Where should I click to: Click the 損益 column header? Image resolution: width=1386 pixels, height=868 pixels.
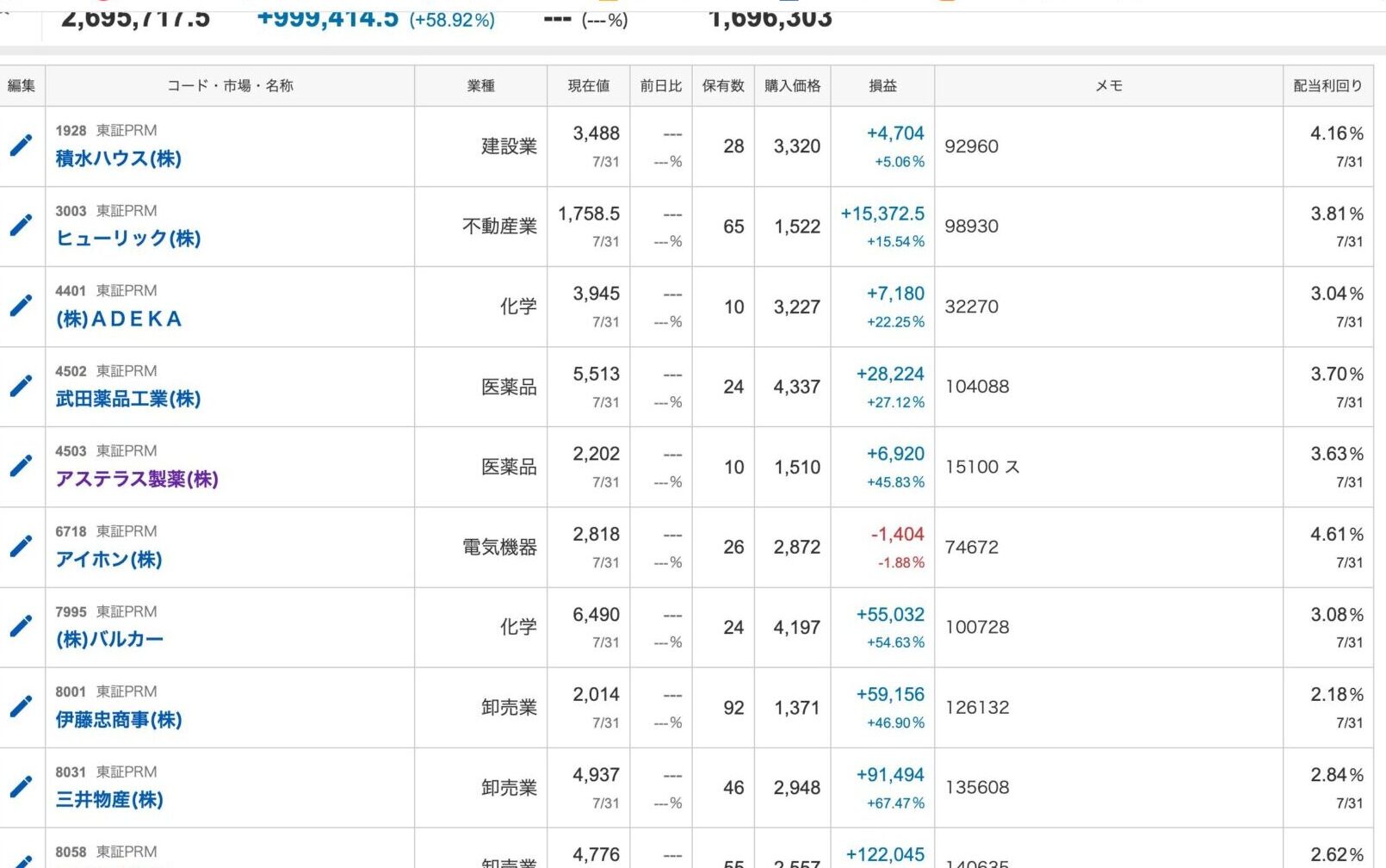(x=882, y=85)
